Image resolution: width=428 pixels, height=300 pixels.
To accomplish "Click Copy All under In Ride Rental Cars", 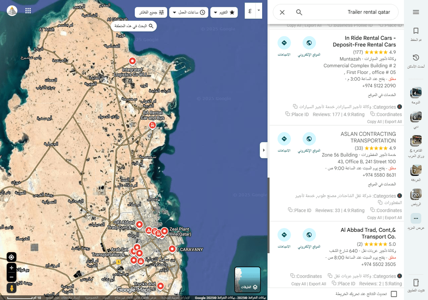I will [374, 122].
